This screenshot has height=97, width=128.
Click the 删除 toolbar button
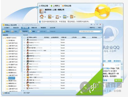click(x=14, y=31)
